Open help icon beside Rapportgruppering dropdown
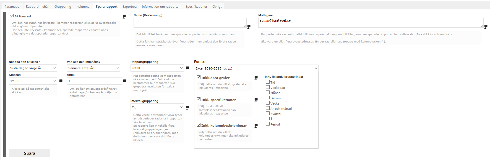 click(187, 68)
